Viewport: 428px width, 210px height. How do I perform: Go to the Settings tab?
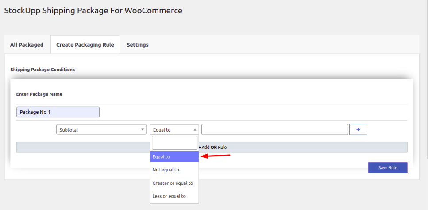coord(138,44)
